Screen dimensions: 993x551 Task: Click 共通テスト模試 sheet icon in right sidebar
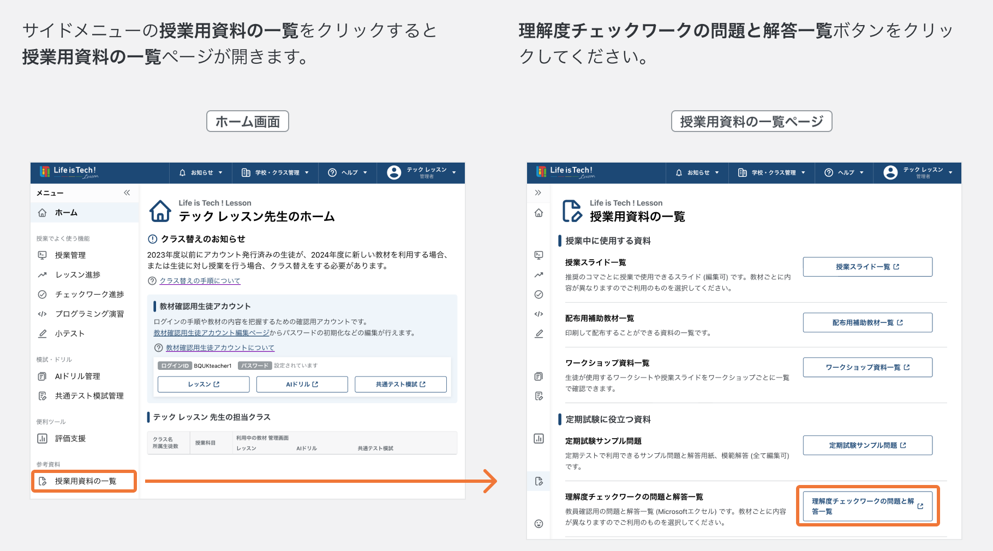[x=539, y=396]
